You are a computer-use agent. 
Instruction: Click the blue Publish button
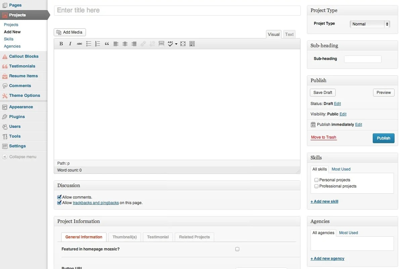tap(383, 138)
